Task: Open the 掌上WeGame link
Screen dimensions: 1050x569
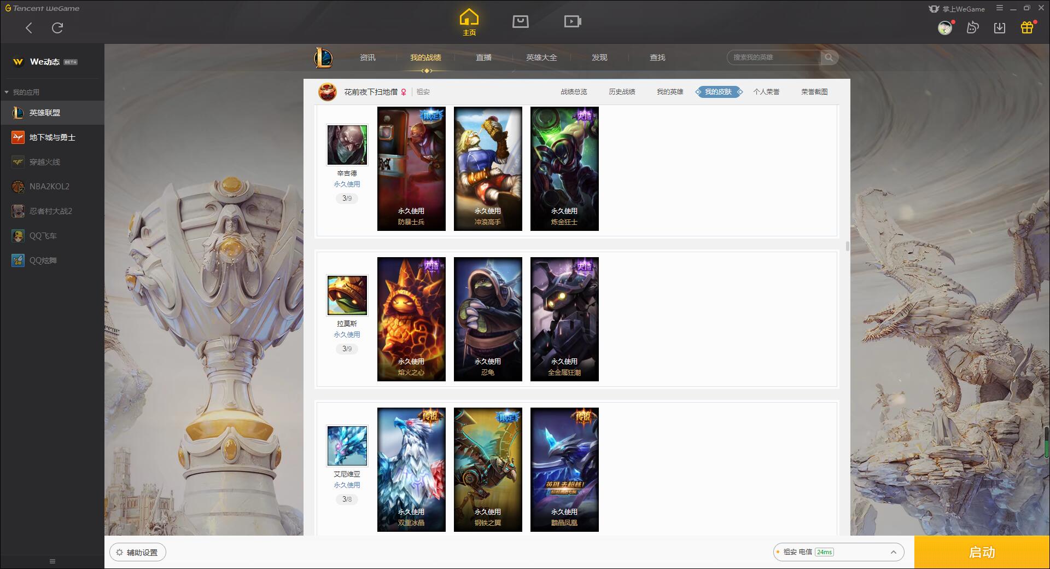Action: click(x=956, y=9)
